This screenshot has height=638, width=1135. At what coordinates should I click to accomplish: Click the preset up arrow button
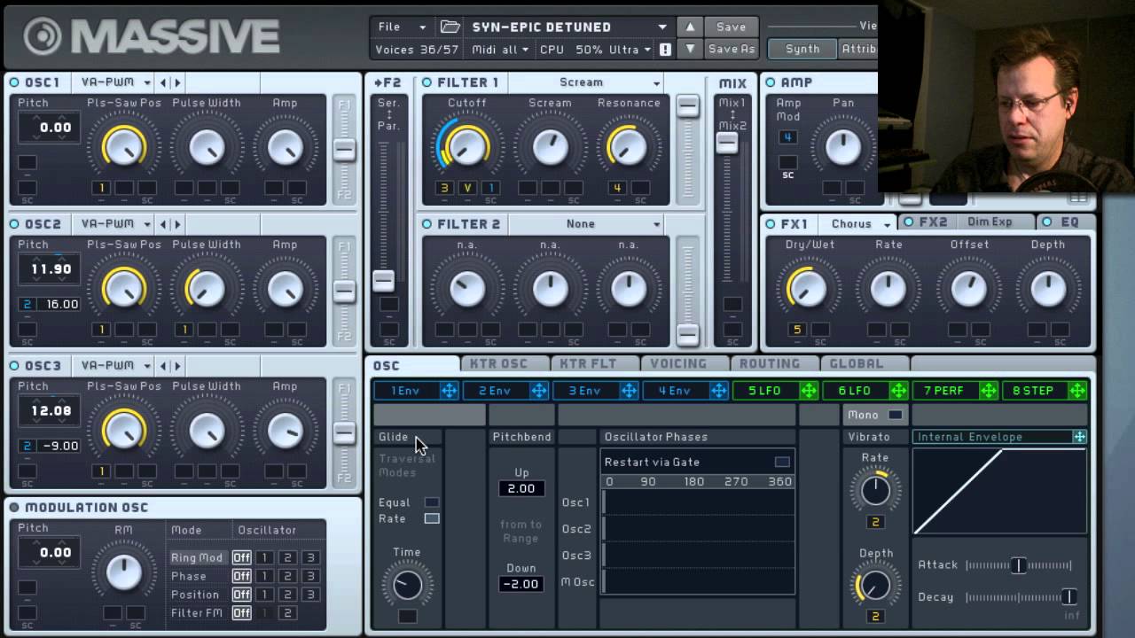690,27
